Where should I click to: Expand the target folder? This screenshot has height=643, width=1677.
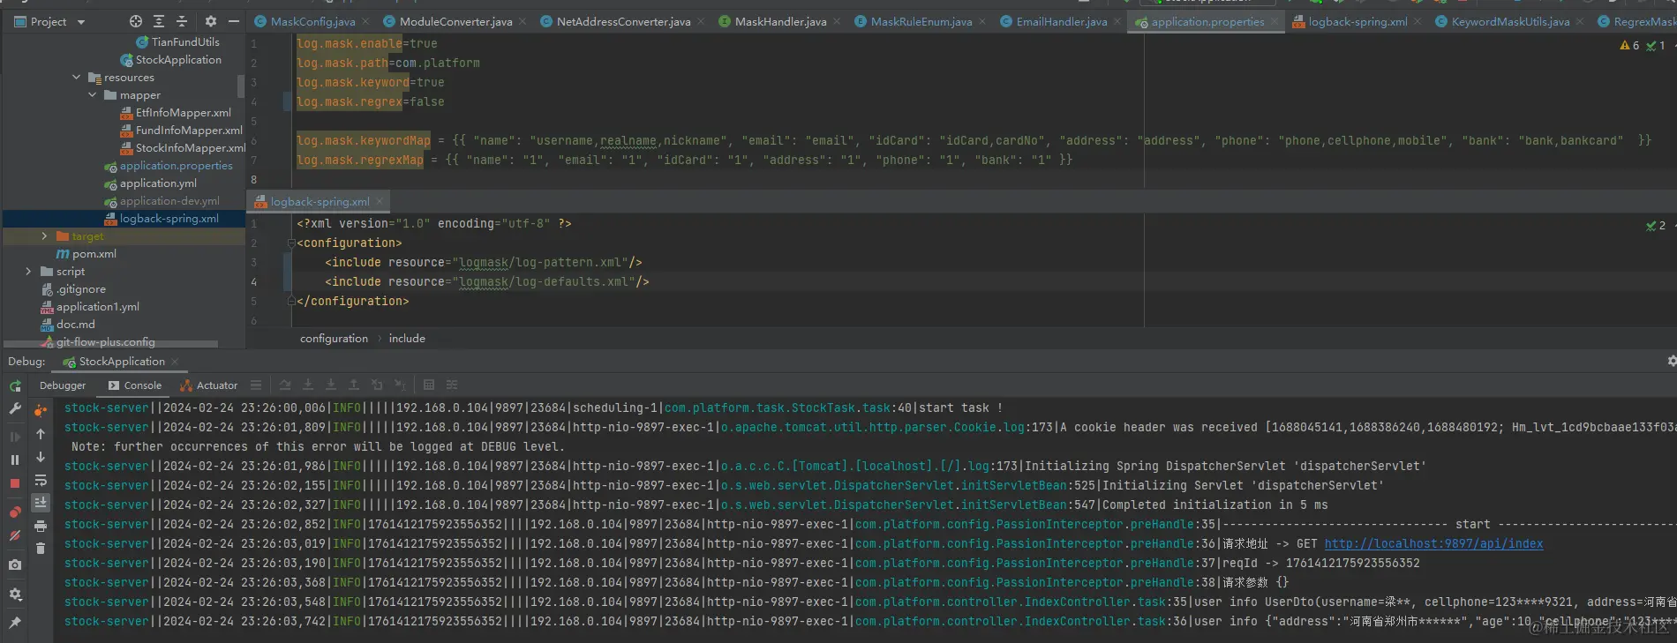(x=45, y=236)
